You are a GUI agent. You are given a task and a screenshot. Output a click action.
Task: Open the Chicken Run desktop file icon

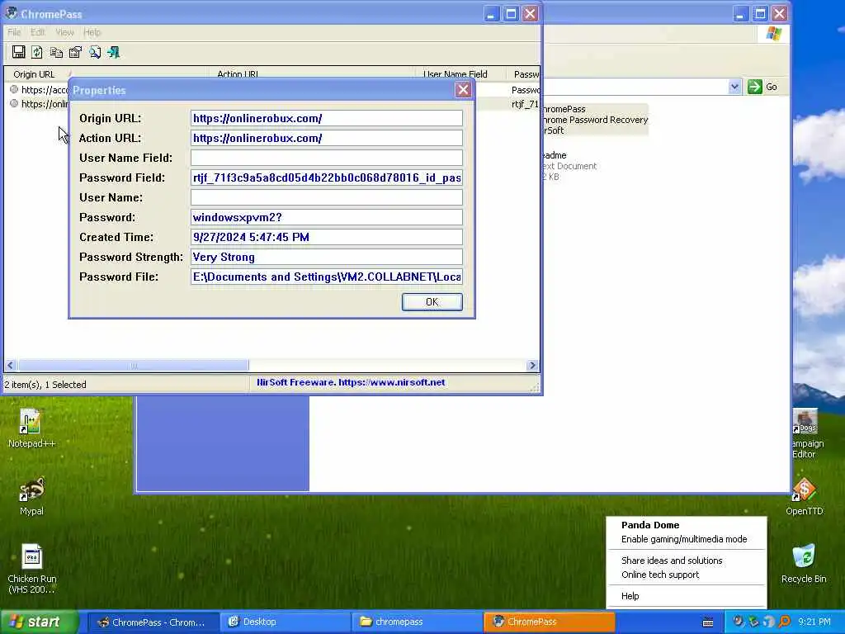coord(31,569)
